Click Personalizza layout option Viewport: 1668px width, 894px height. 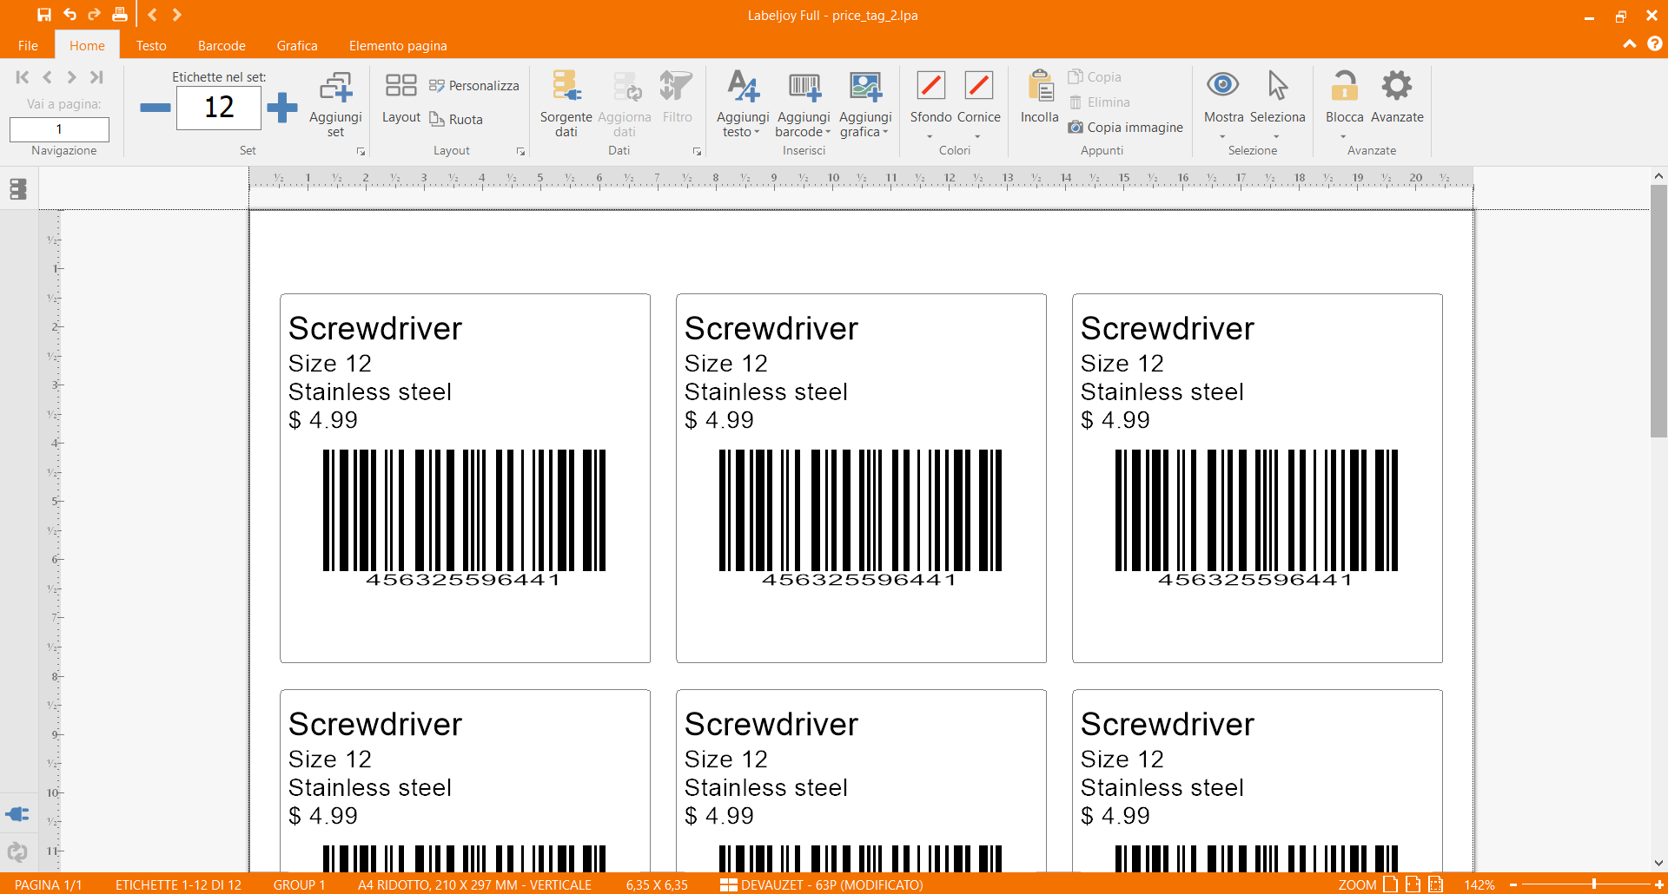click(474, 85)
